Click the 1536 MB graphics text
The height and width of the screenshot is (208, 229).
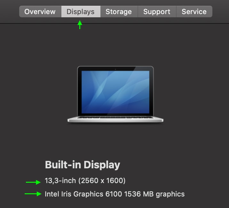coord(154,194)
